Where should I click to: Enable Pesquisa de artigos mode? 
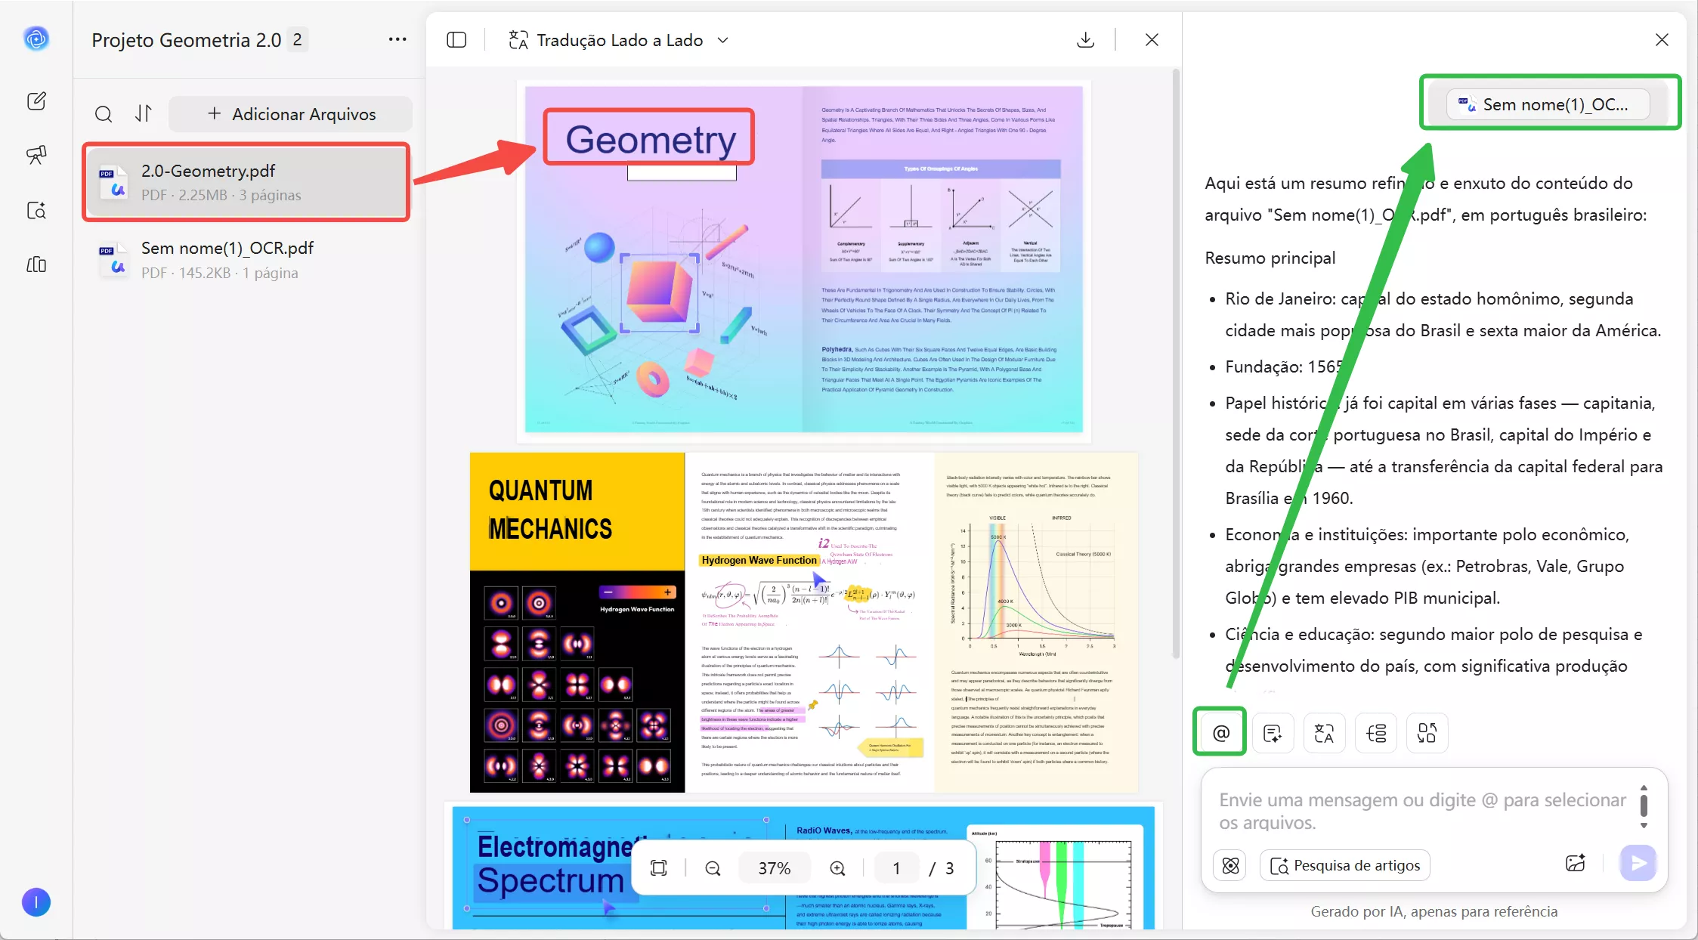tap(1344, 865)
